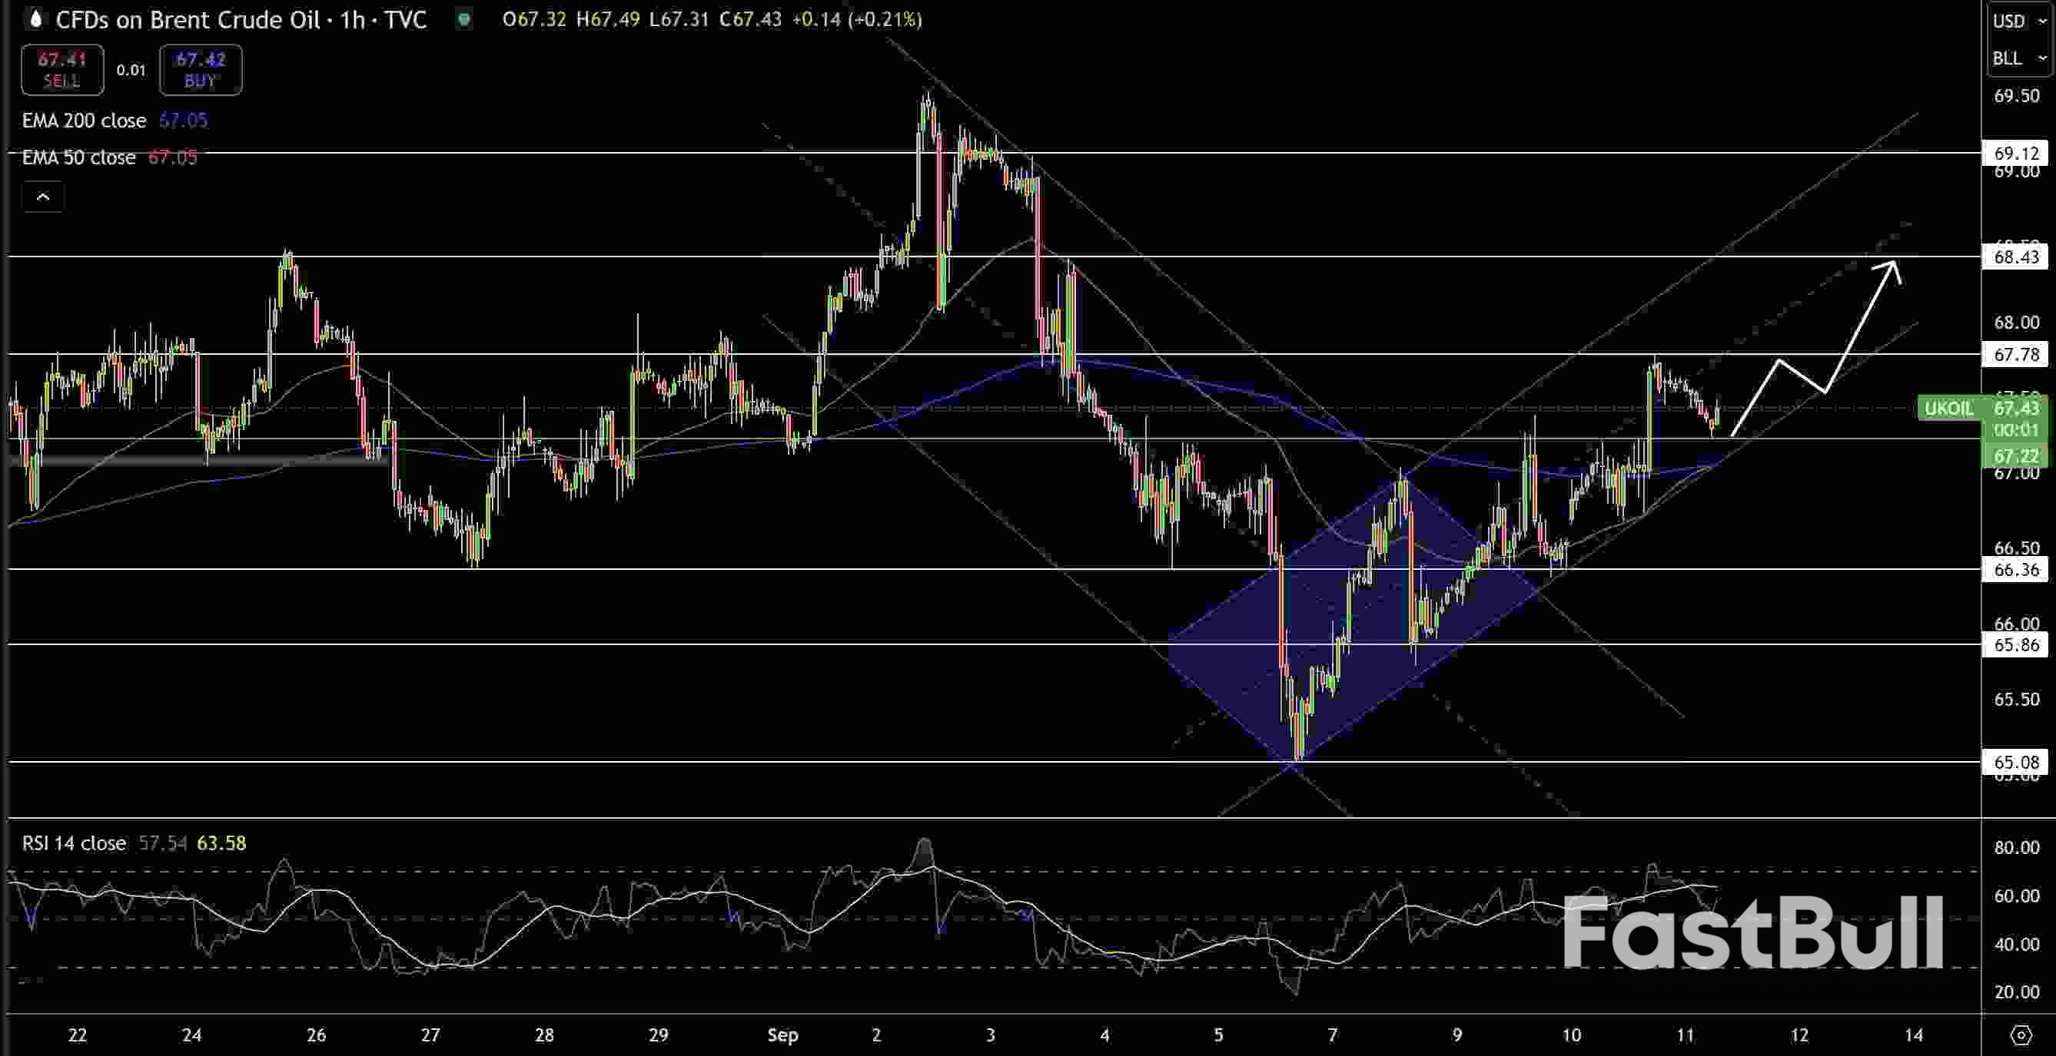Collapse the indicator legend with the chevron arrow
2056x1056 pixels.
tap(44, 196)
